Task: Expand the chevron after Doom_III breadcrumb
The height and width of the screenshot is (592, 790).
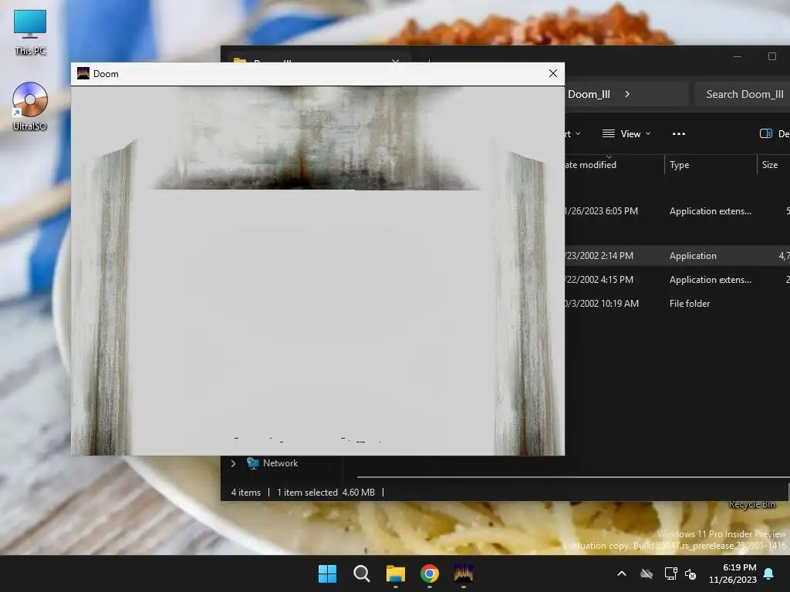Action: pyautogui.click(x=627, y=94)
